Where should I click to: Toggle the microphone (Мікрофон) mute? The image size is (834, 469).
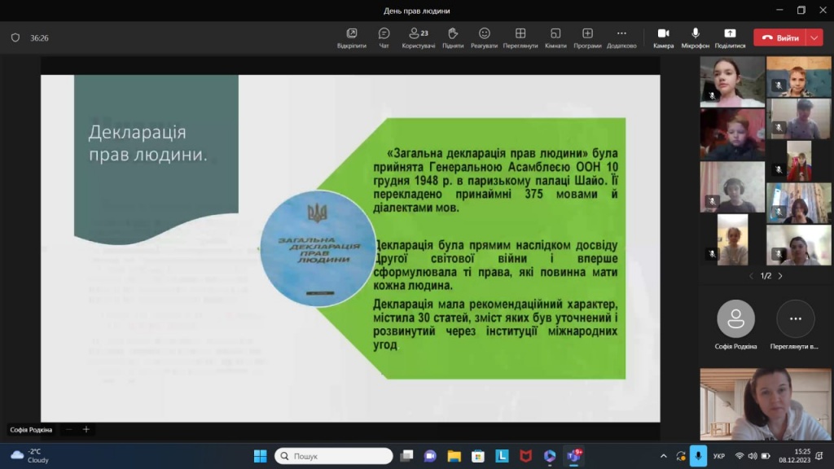tap(696, 37)
